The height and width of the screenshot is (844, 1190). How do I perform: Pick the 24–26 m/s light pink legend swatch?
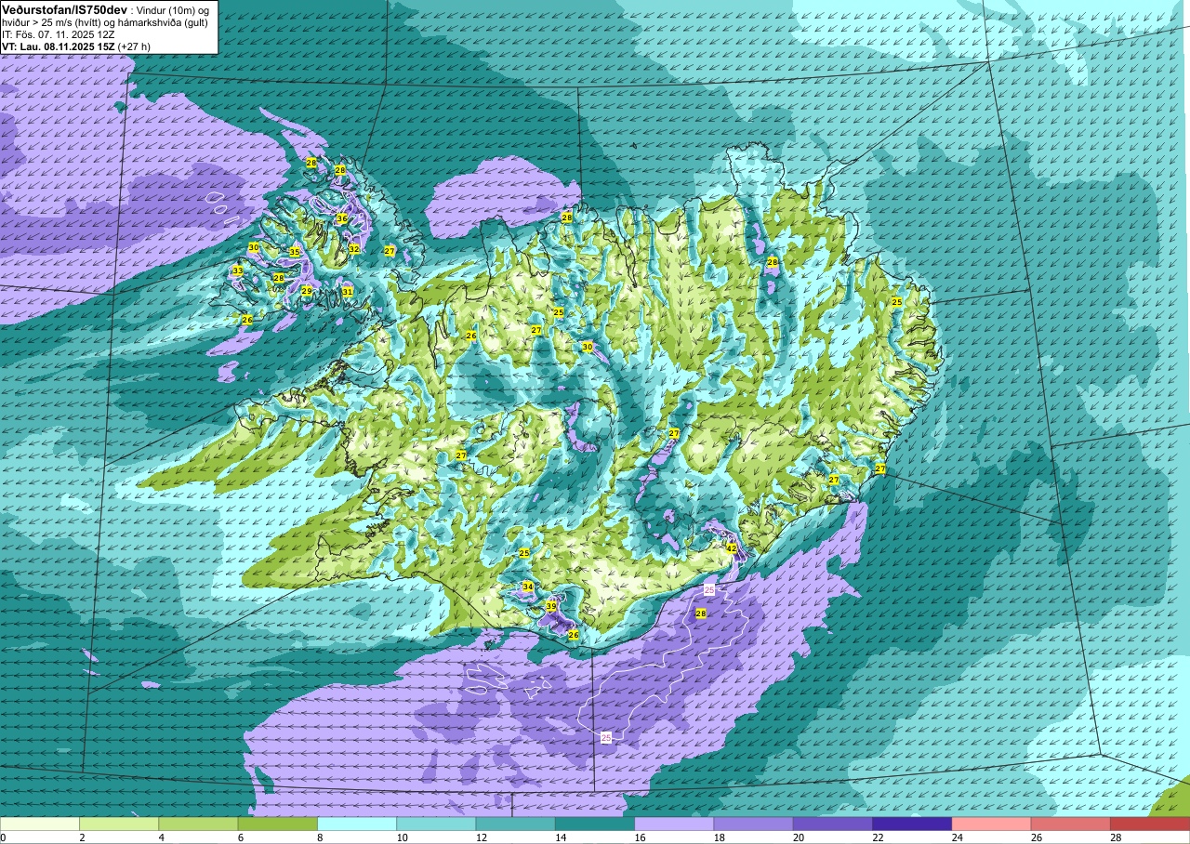click(991, 824)
